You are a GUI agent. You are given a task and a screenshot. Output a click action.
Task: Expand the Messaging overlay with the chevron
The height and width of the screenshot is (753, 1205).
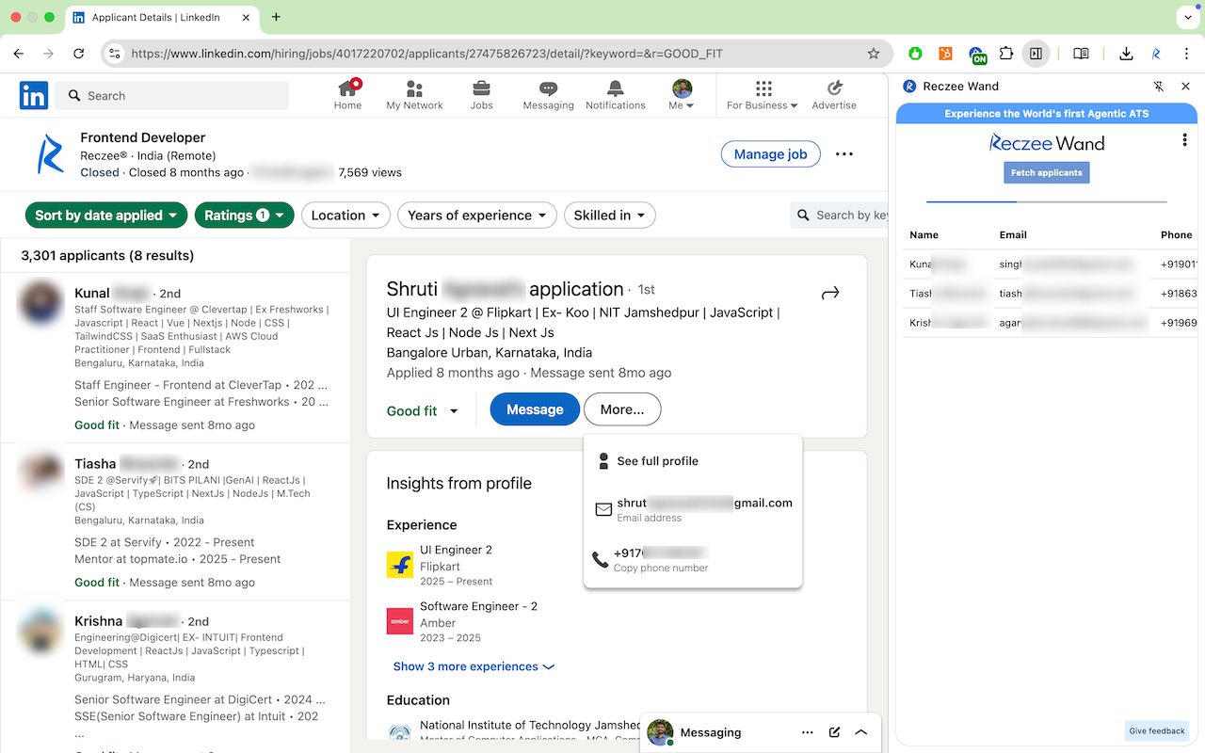[x=860, y=732]
